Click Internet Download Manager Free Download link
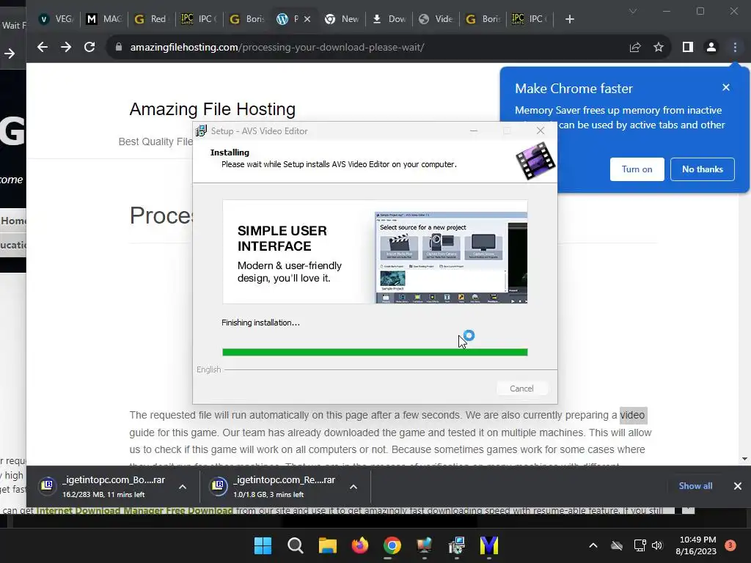The width and height of the screenshot is (751, 563). point(135,510)
